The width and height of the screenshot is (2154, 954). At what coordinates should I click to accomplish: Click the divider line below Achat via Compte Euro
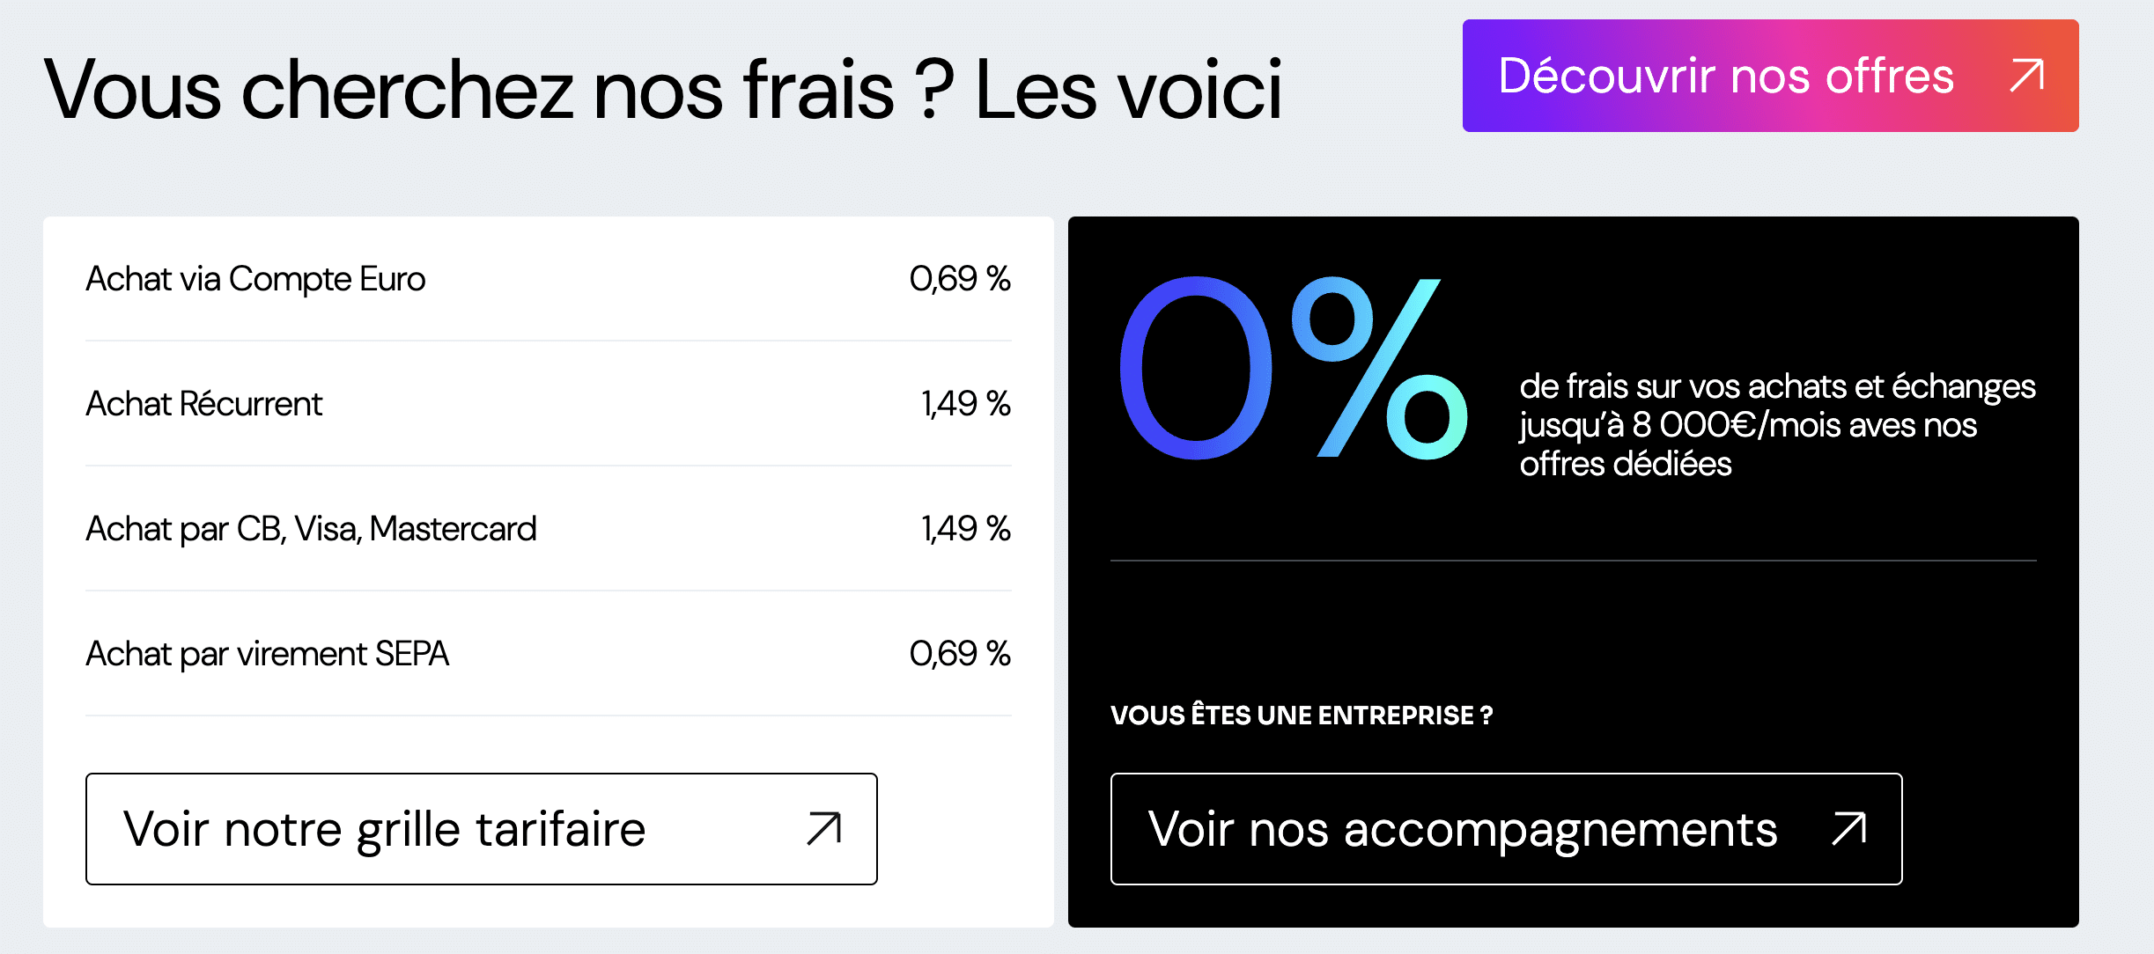tap(548, 341)
